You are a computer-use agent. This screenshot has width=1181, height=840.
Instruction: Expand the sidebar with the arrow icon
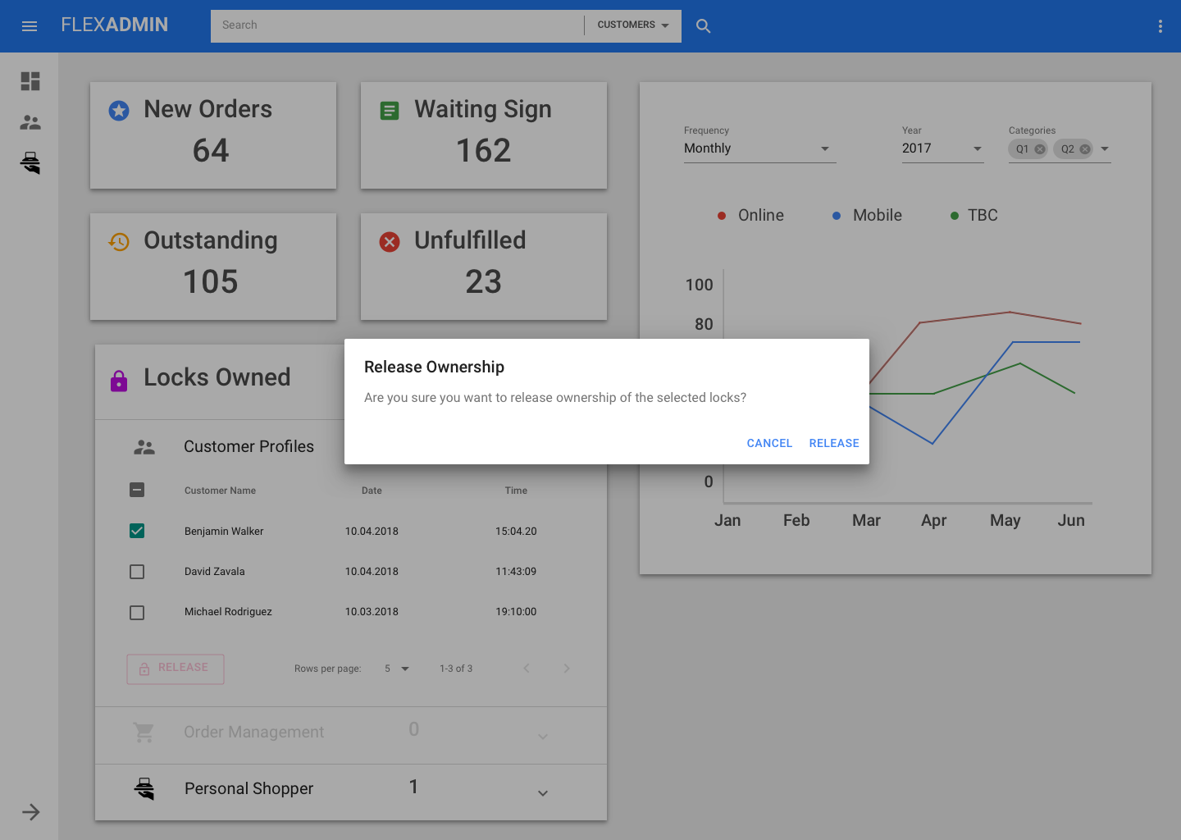[30, 812]
